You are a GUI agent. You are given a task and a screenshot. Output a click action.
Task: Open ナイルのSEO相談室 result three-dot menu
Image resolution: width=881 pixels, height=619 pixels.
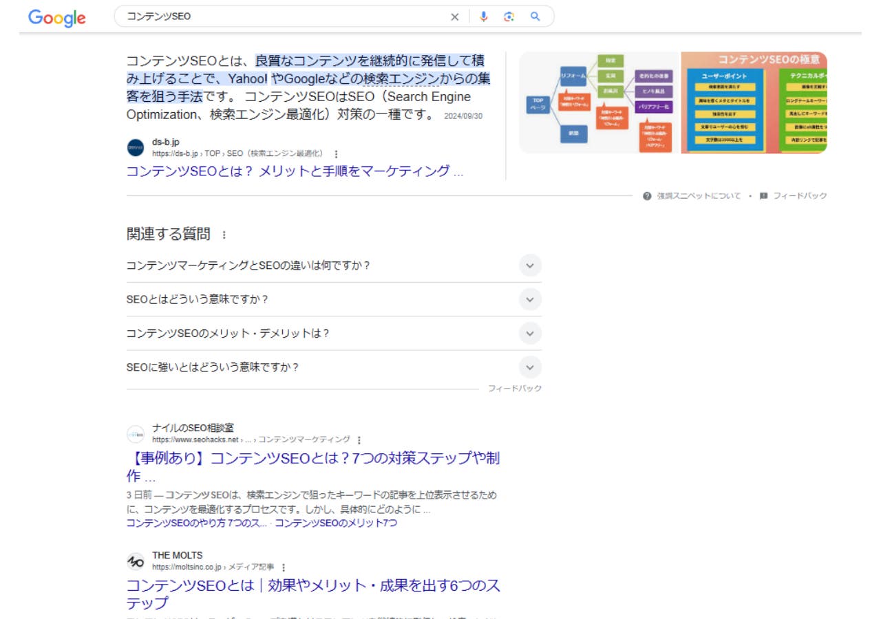pos(359,440)
